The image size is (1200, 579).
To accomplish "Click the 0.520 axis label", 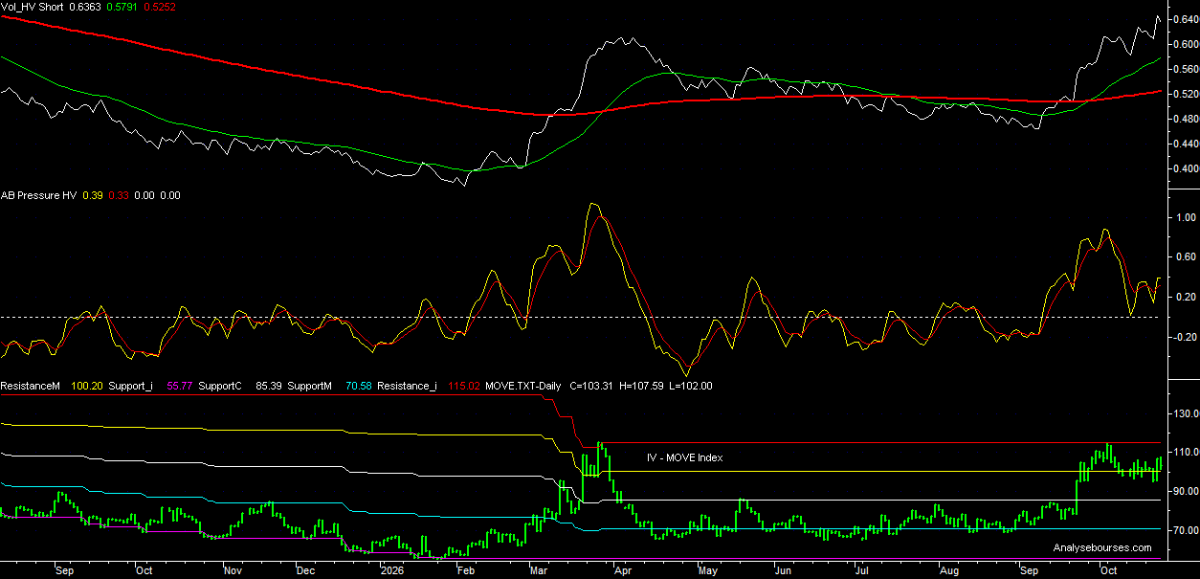I will coord(1185,95).
